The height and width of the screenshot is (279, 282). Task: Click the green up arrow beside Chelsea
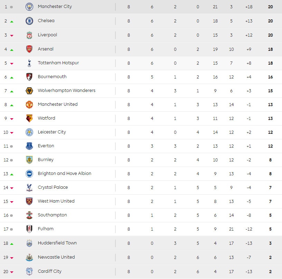click(x=12, y=21)
